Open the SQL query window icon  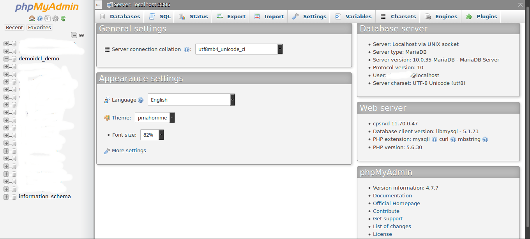48,18
